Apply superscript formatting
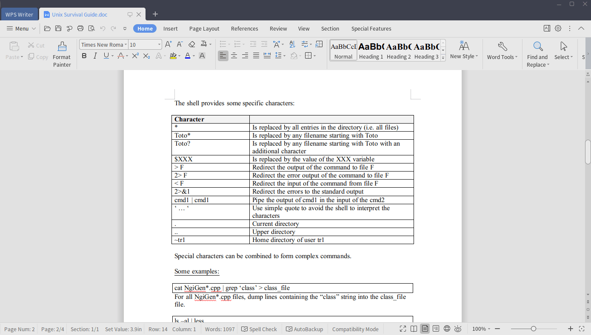Image resolution: width=591 pixels, height=335 pixels. [x=135, y=56]
